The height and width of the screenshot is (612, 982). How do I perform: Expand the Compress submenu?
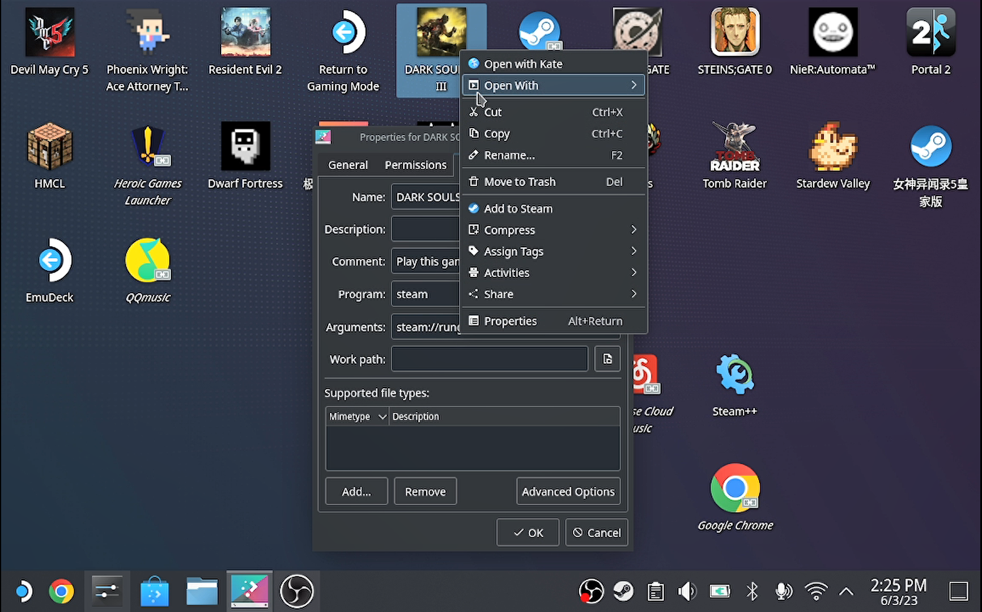click(x=554, y=230)
